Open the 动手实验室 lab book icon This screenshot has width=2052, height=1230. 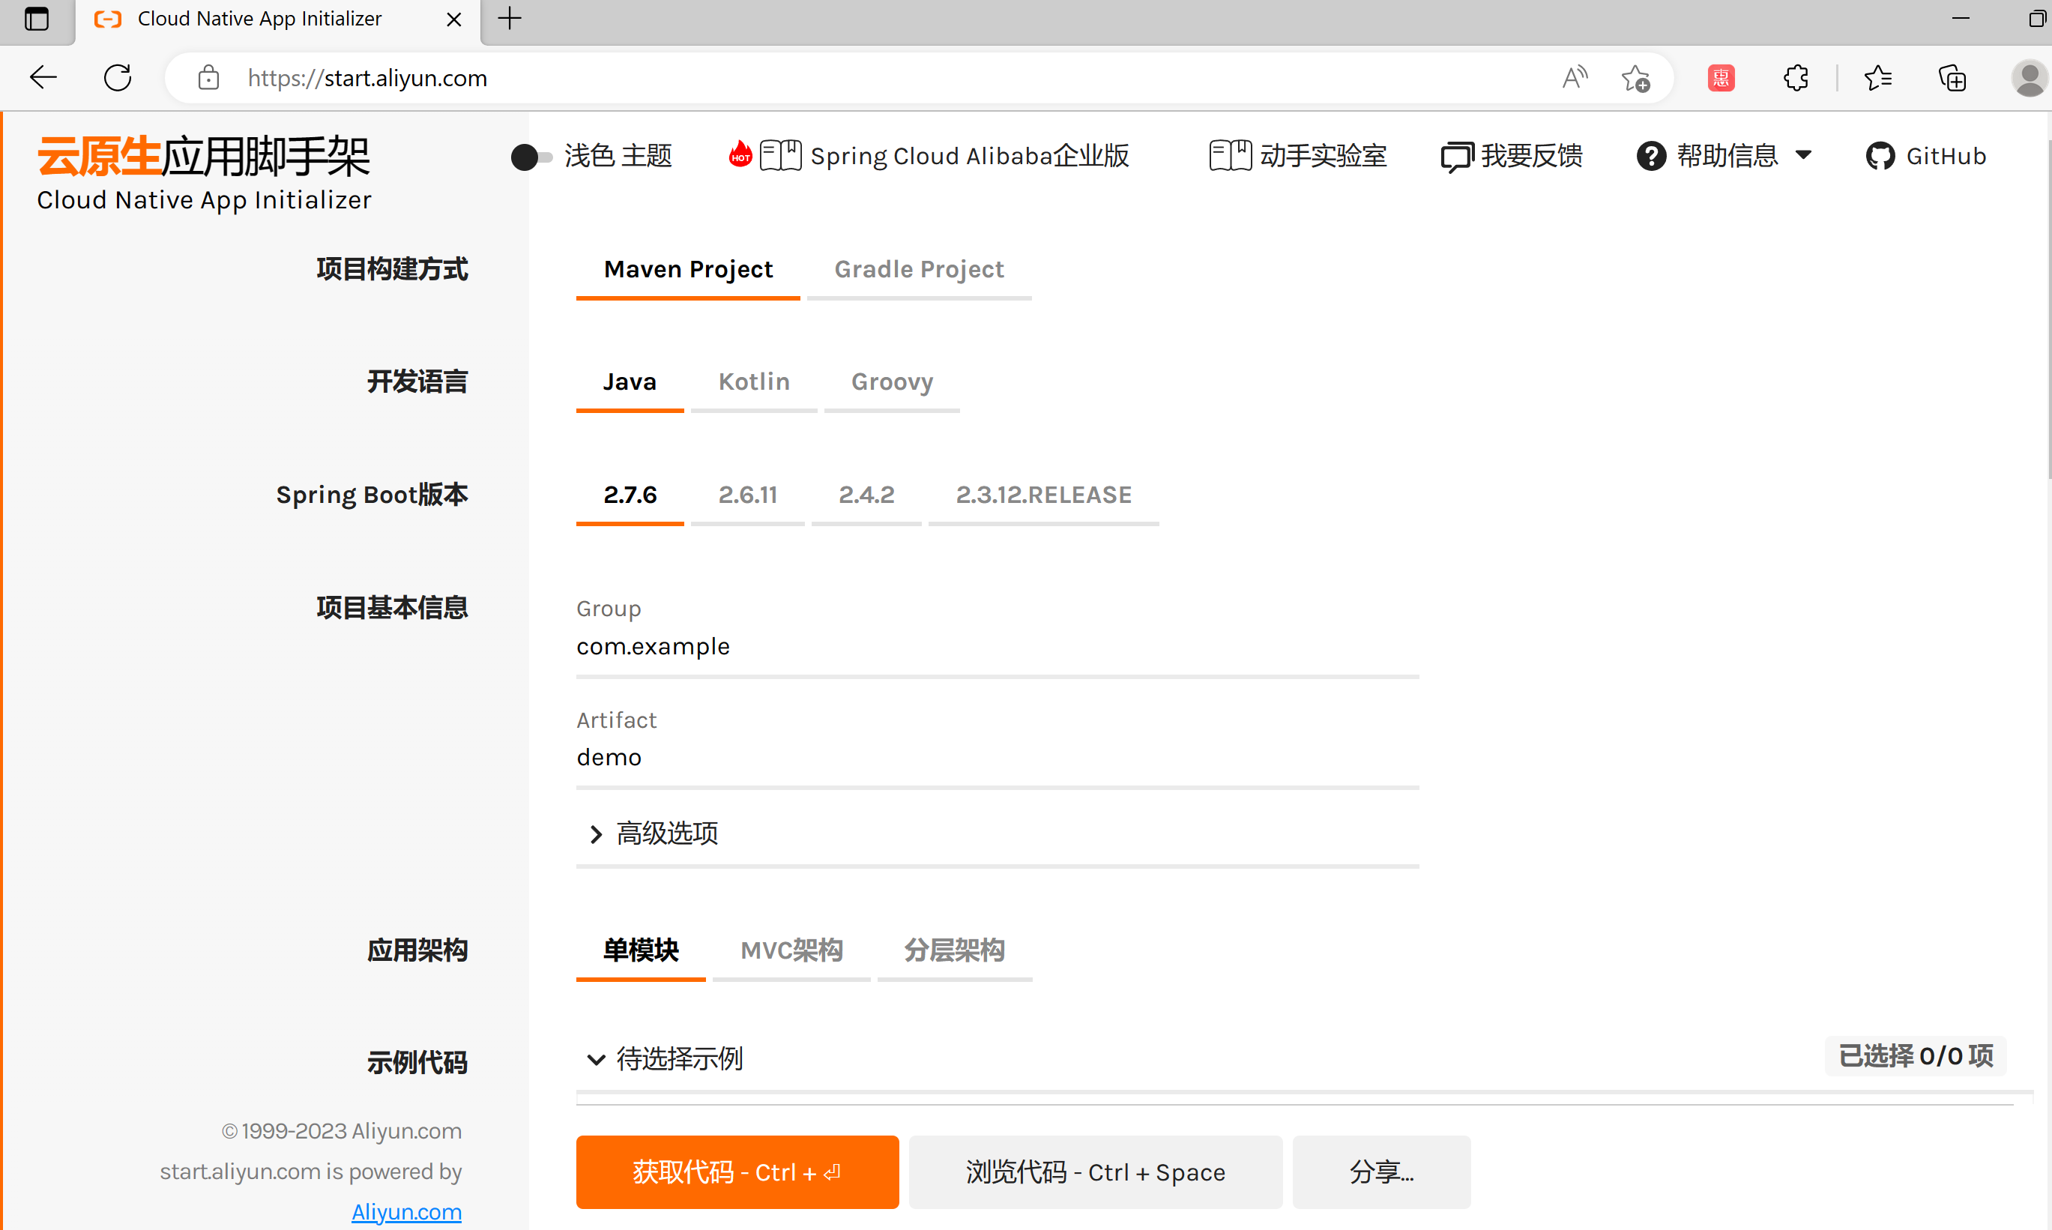[1230, 156]
